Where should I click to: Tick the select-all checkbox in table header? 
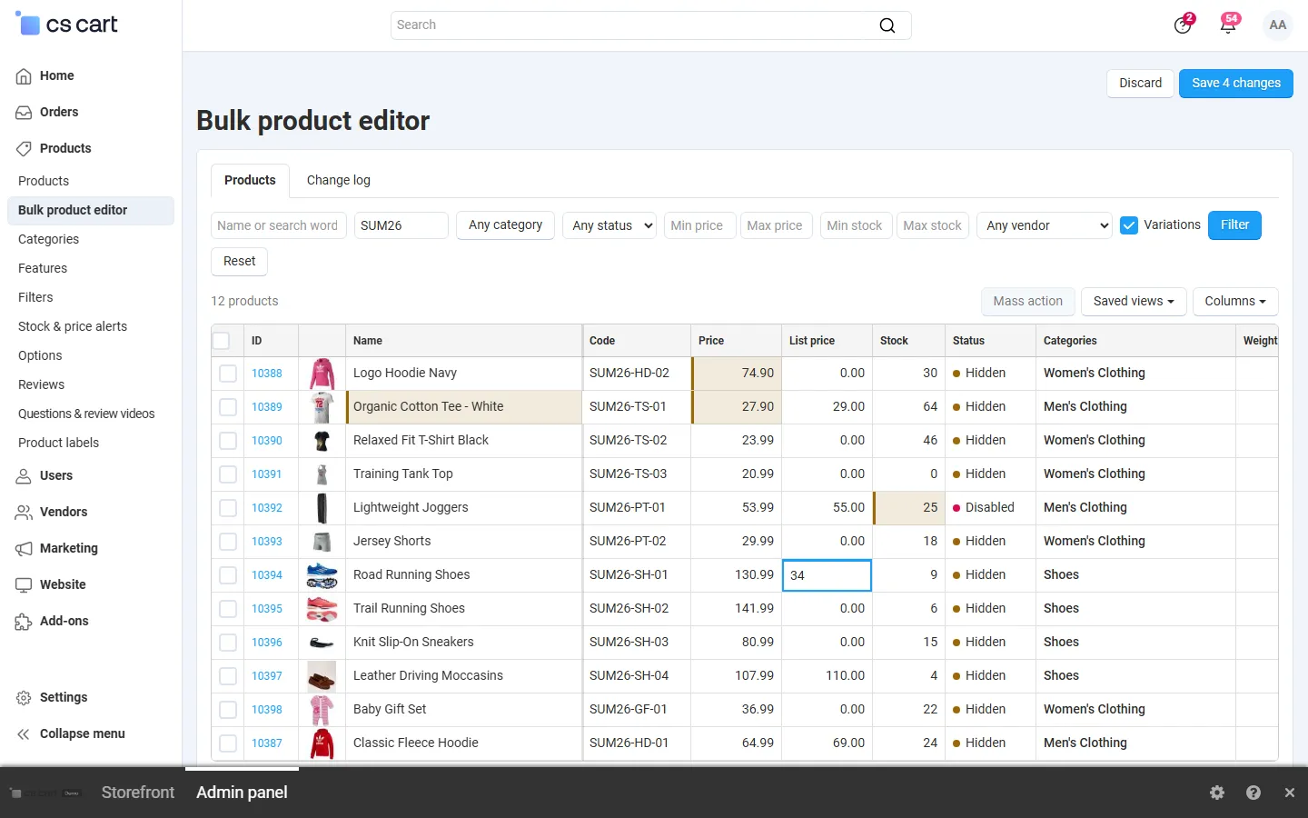221,341
